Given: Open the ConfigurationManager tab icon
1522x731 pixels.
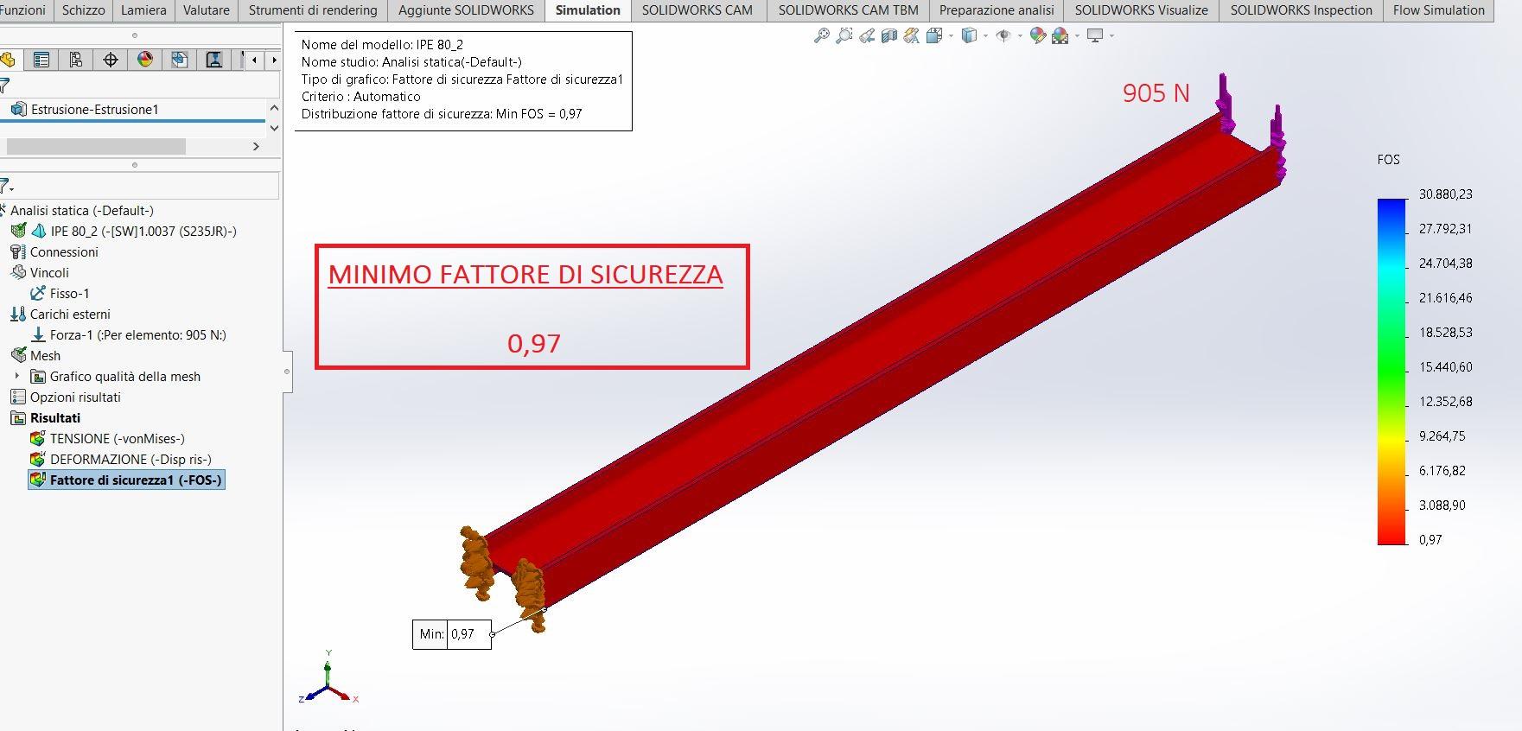Looking at the screenshot, I should (x=76, y=60).
